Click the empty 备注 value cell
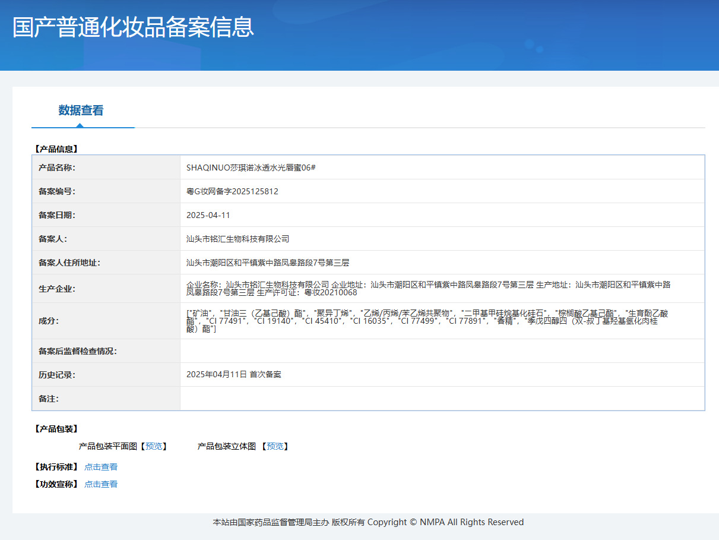Screen dimensions: 719x540 click(x=442, y=399)
